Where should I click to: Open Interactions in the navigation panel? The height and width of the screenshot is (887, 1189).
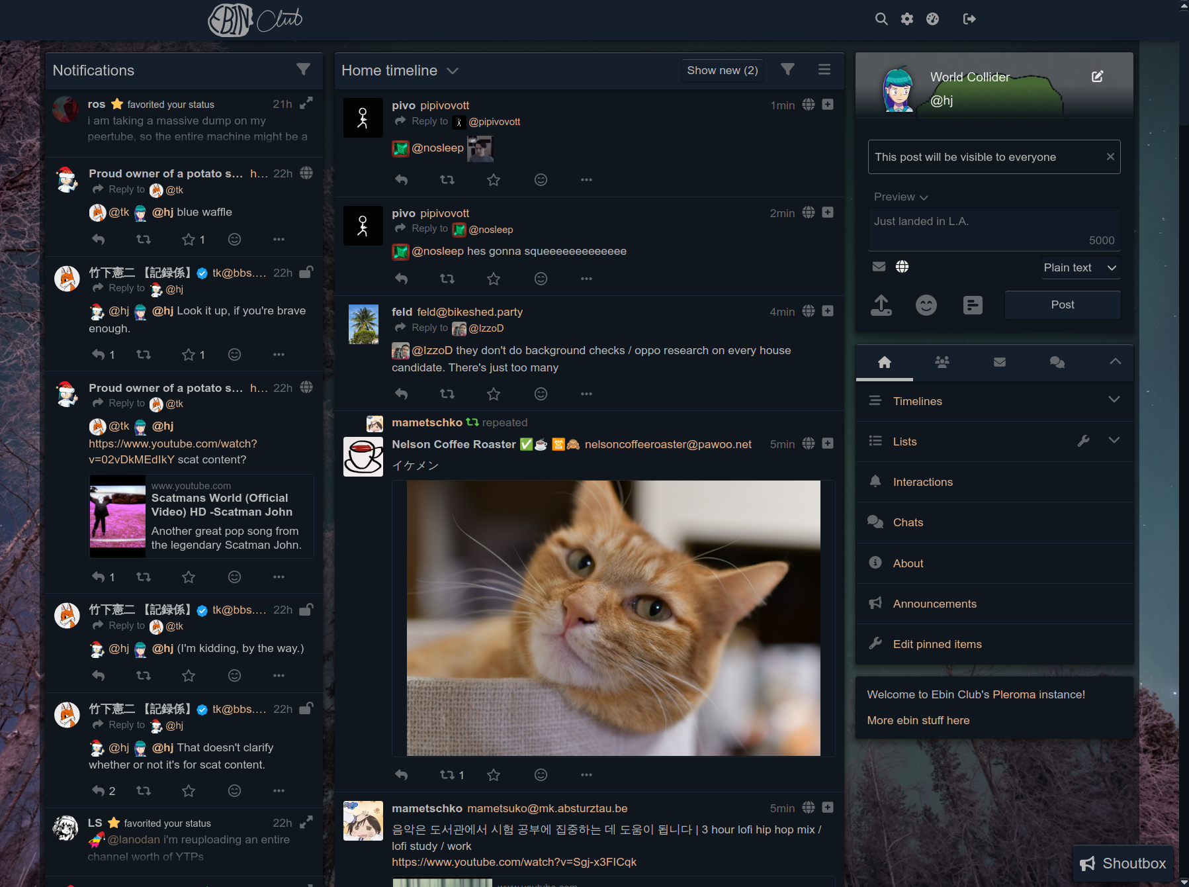[x=922, y=482]
